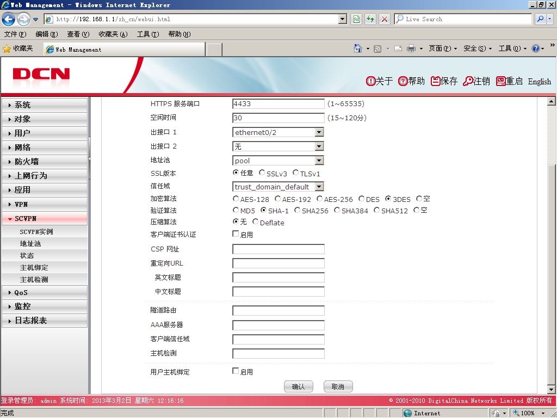The image size is (557, 418).
Task: Click the blue Help question icon
Action: pos(536,48)
